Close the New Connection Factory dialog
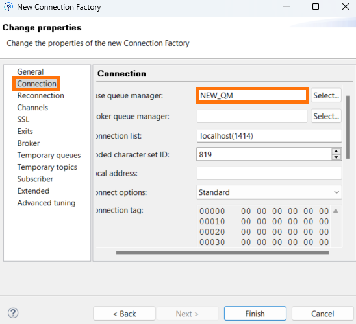 (x=346, y=6)
